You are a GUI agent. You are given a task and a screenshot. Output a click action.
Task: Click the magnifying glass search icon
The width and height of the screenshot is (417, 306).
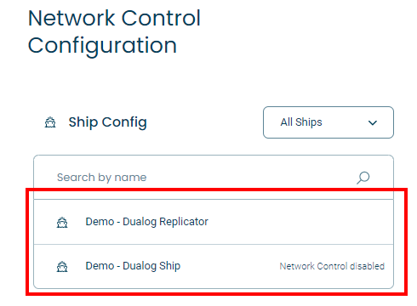[363, 178]
